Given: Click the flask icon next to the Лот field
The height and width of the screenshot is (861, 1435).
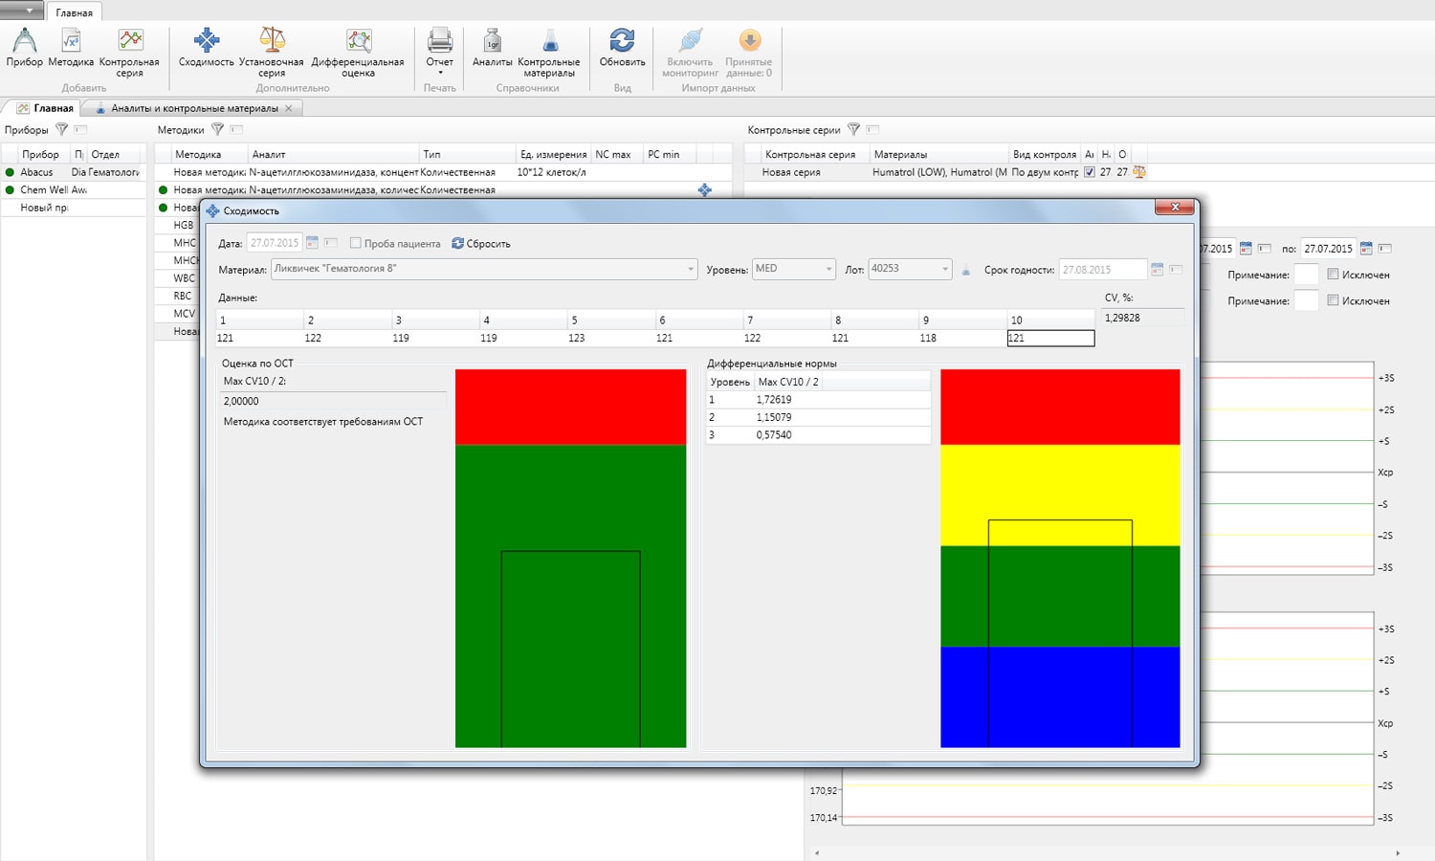Looking at the screenshot, I should (x=966, y=270).
